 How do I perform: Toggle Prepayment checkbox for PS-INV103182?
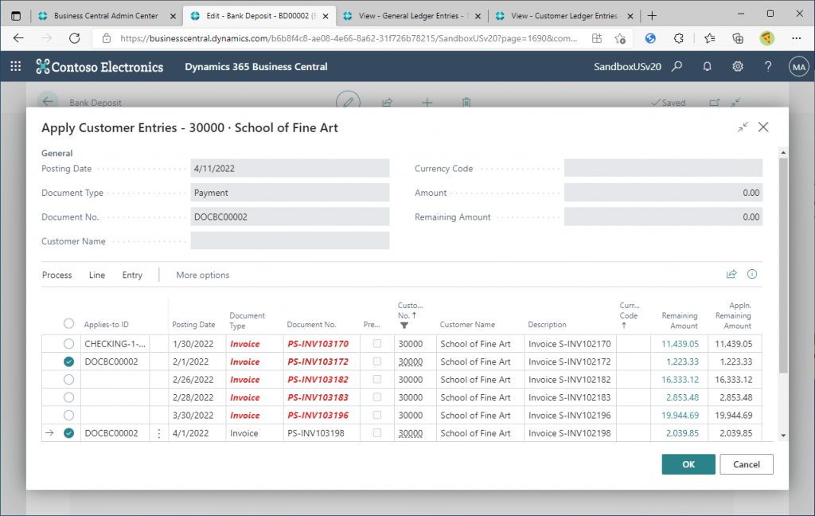(x=376, y=380)
